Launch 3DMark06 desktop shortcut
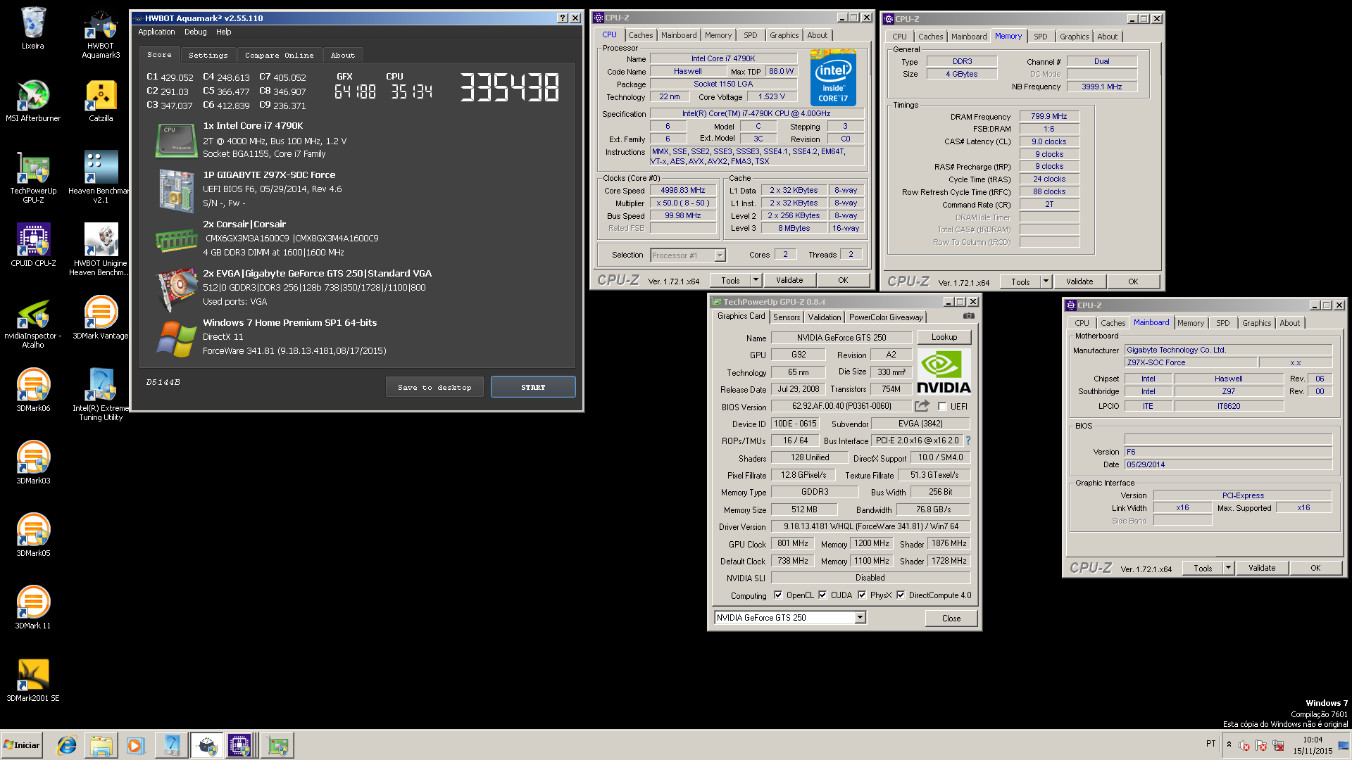This screenshot has width=1352, height=760. [33, 390]
